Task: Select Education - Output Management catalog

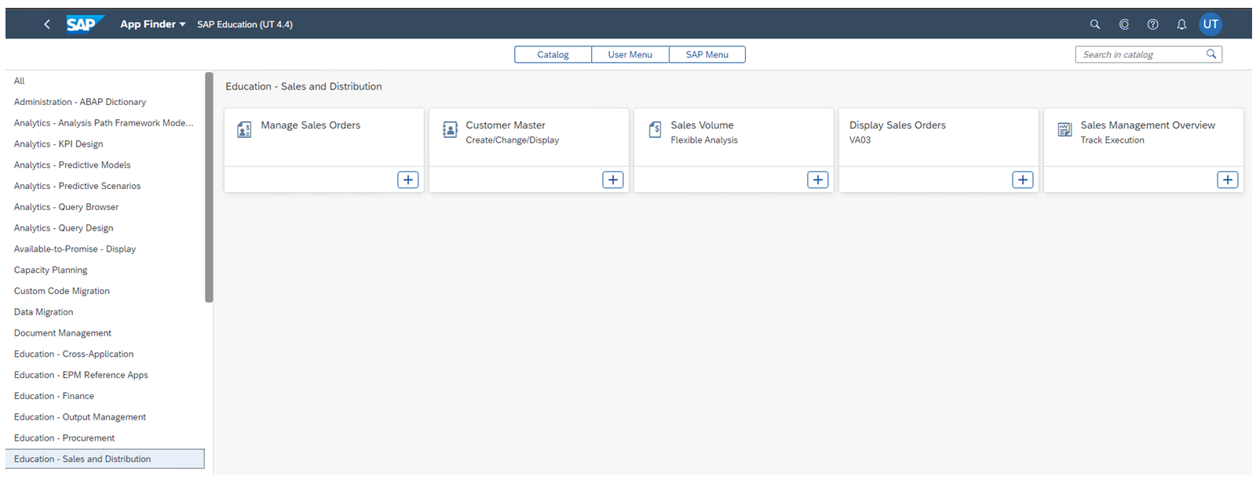Action: [x=104, y=417]
